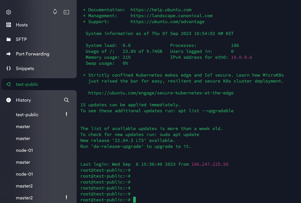Click the 'System information as of' line
Screen dimensions: 301x203
160,34
